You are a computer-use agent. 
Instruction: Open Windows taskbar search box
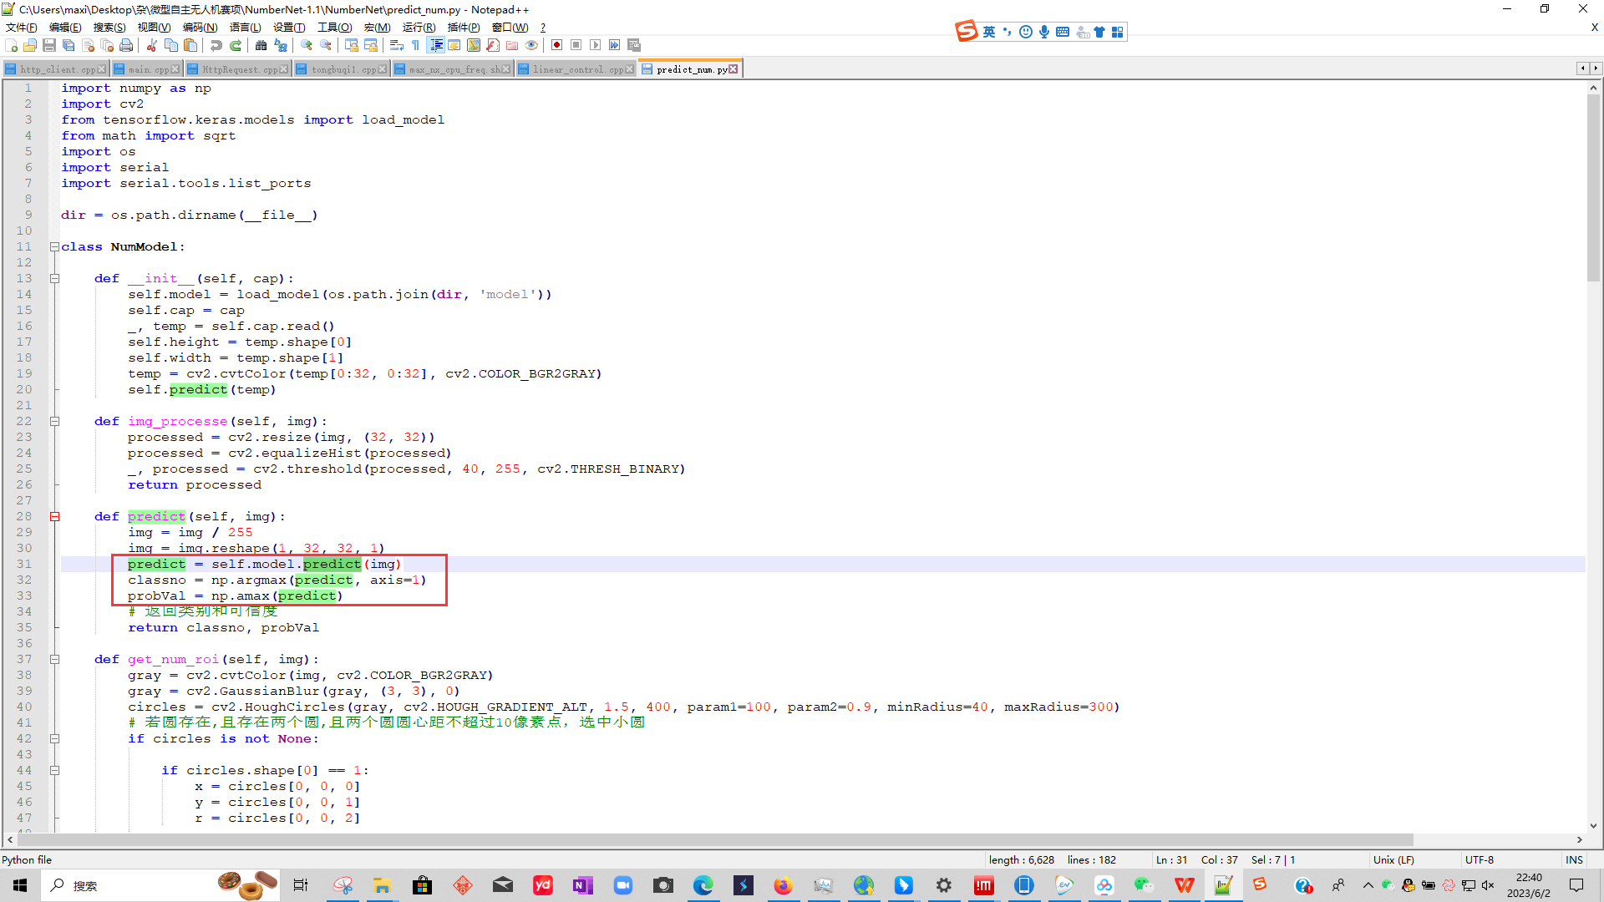coord(125,885)
